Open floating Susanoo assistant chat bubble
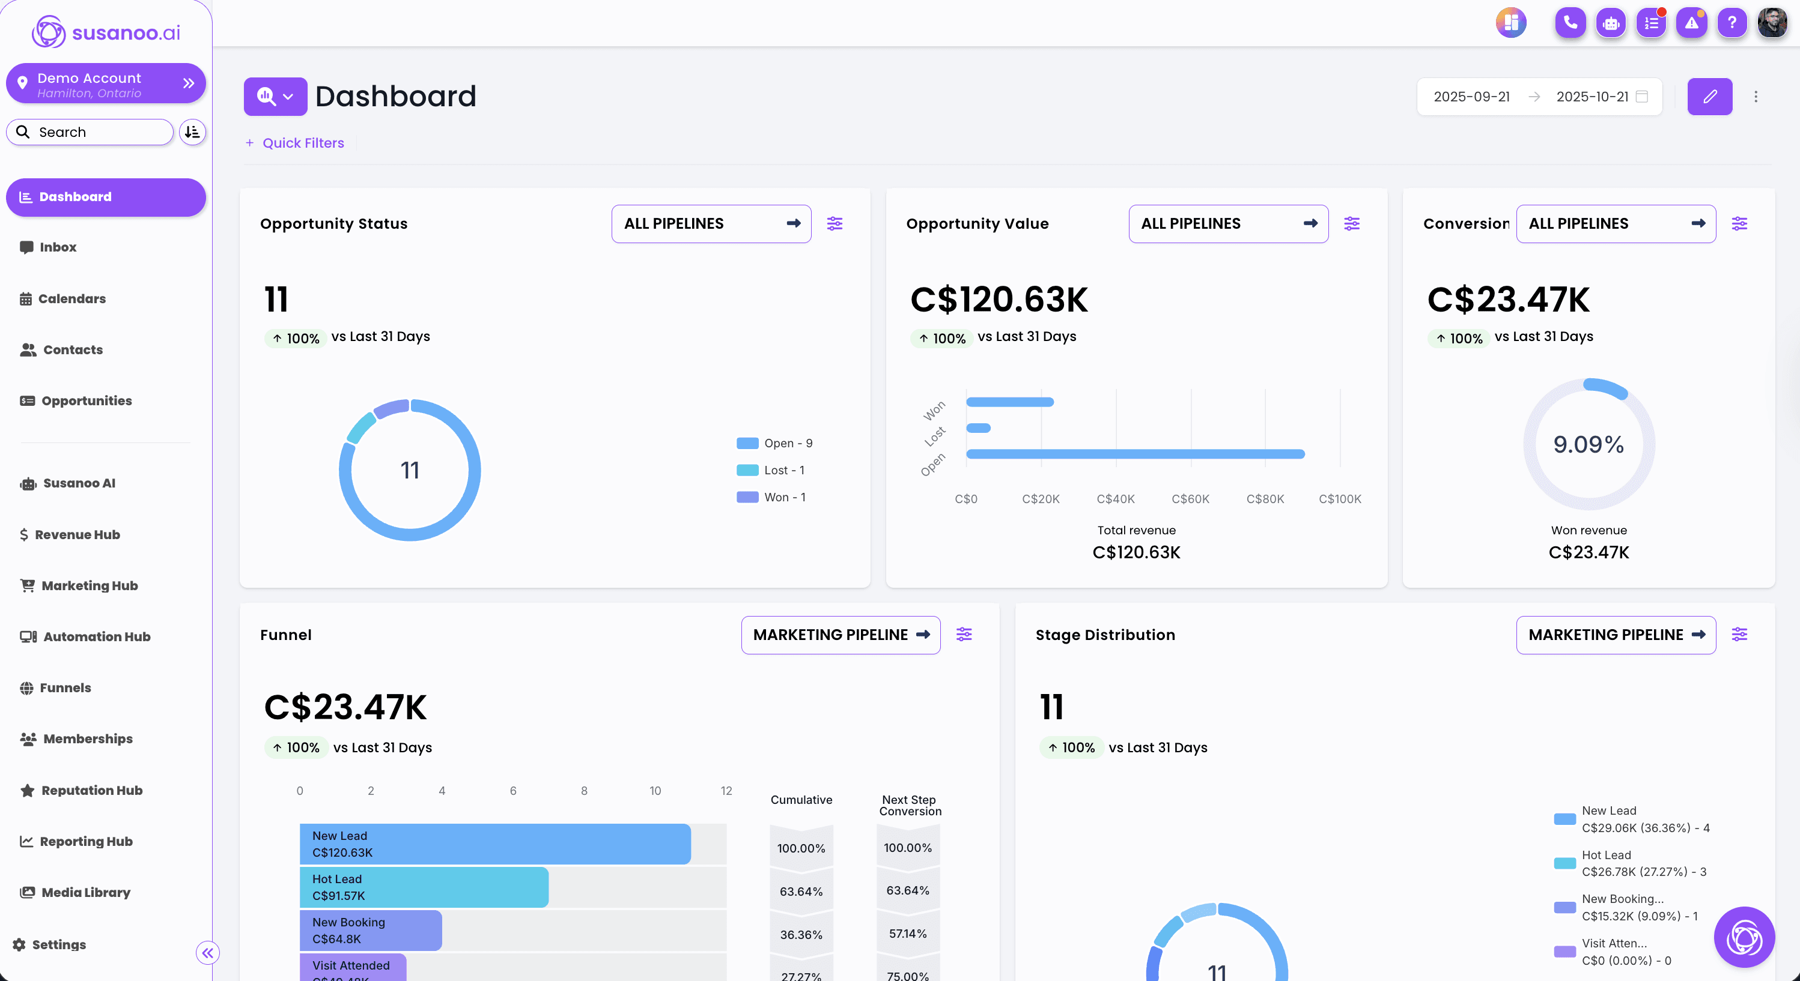Screen dimensions: 1800x981 tap(1744, 937)
